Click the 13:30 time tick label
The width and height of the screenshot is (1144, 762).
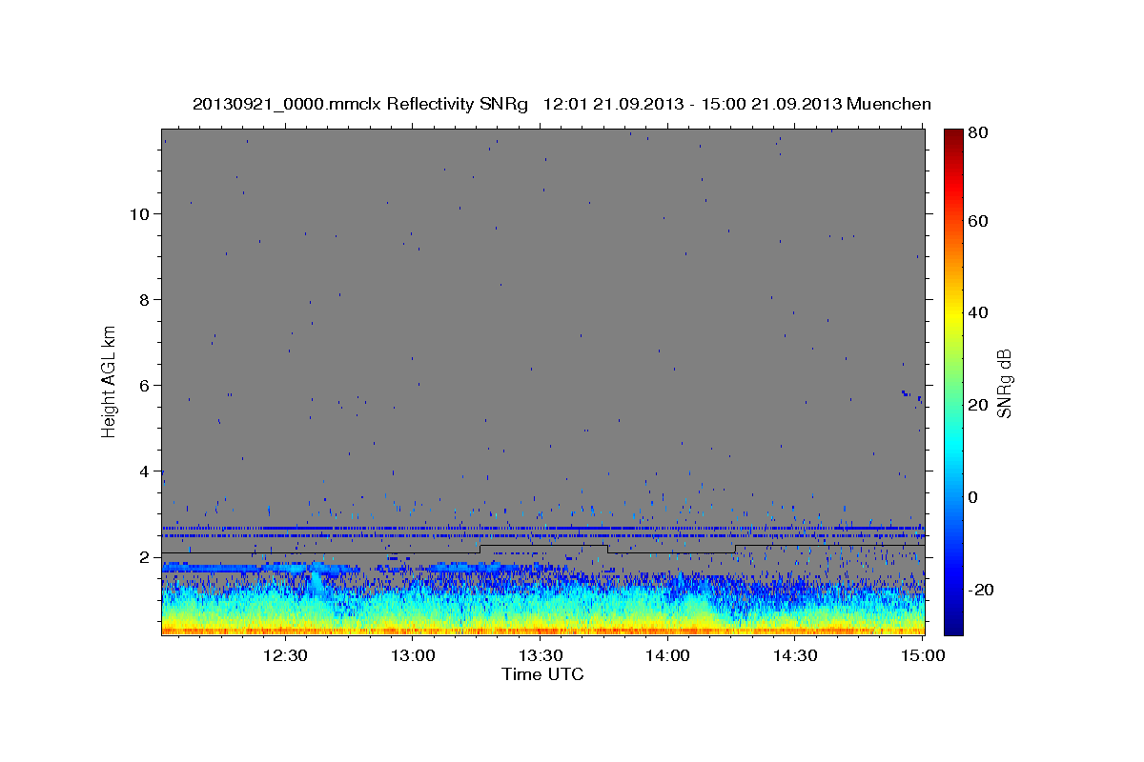pyautogui.click(x=541, y=655)
